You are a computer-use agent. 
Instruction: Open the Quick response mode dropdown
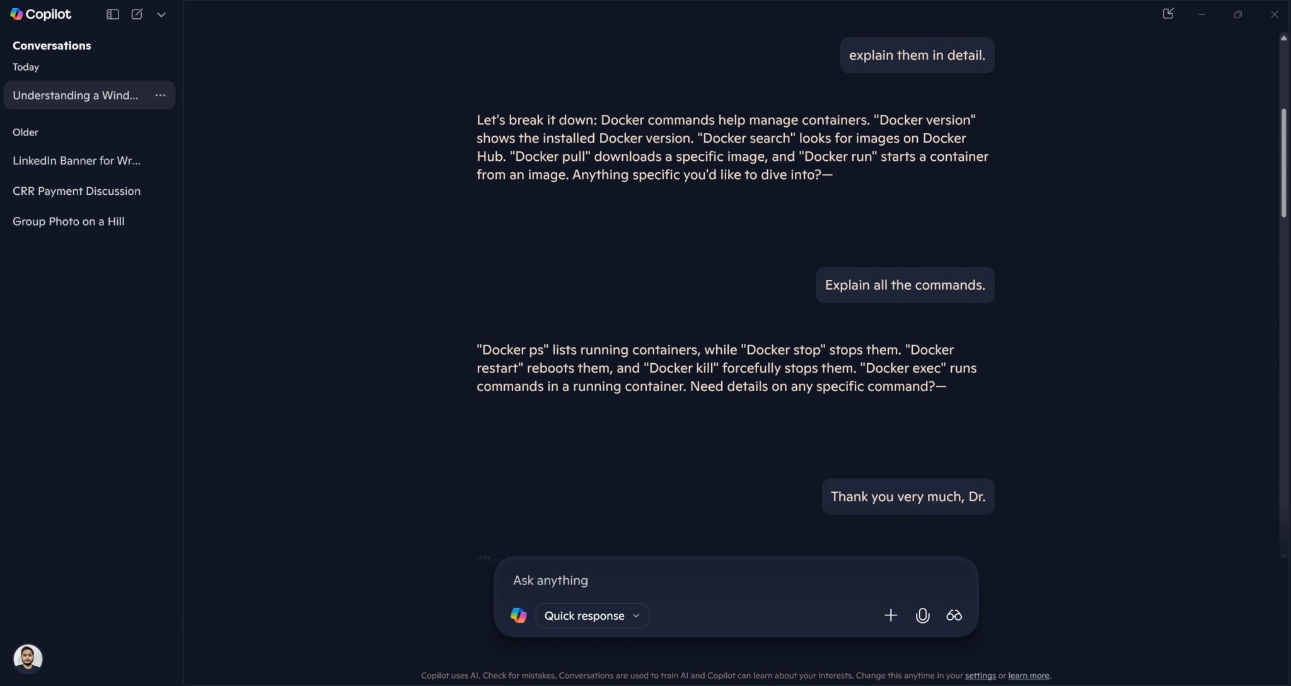(x=592, y=615)
